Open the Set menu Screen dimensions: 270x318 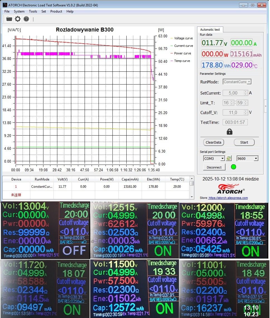(x=43, y=11)
